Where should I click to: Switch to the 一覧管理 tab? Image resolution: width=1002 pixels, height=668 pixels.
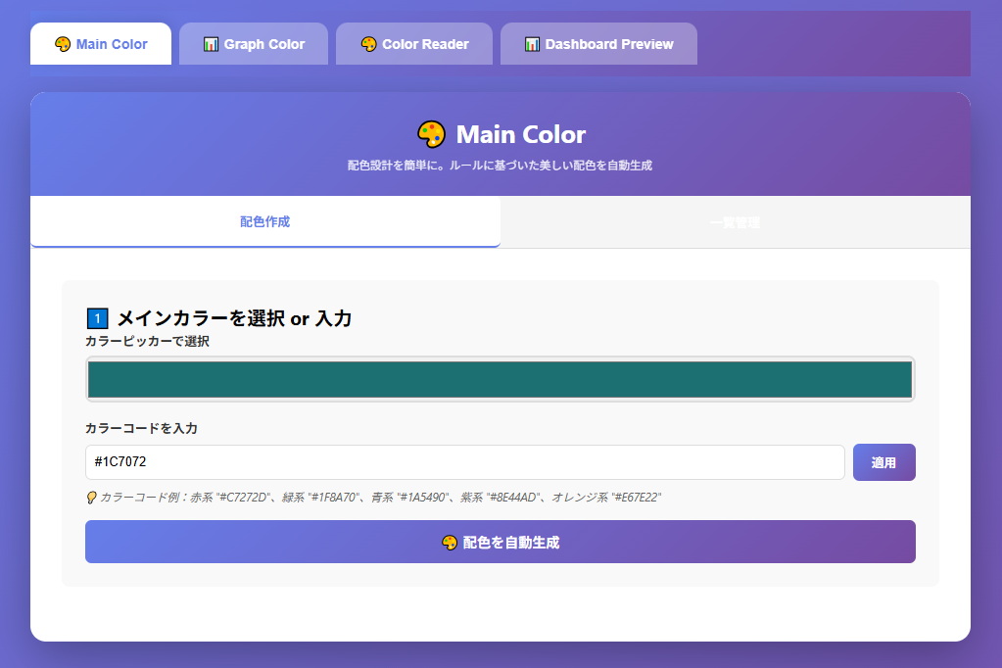click(735, 222)
